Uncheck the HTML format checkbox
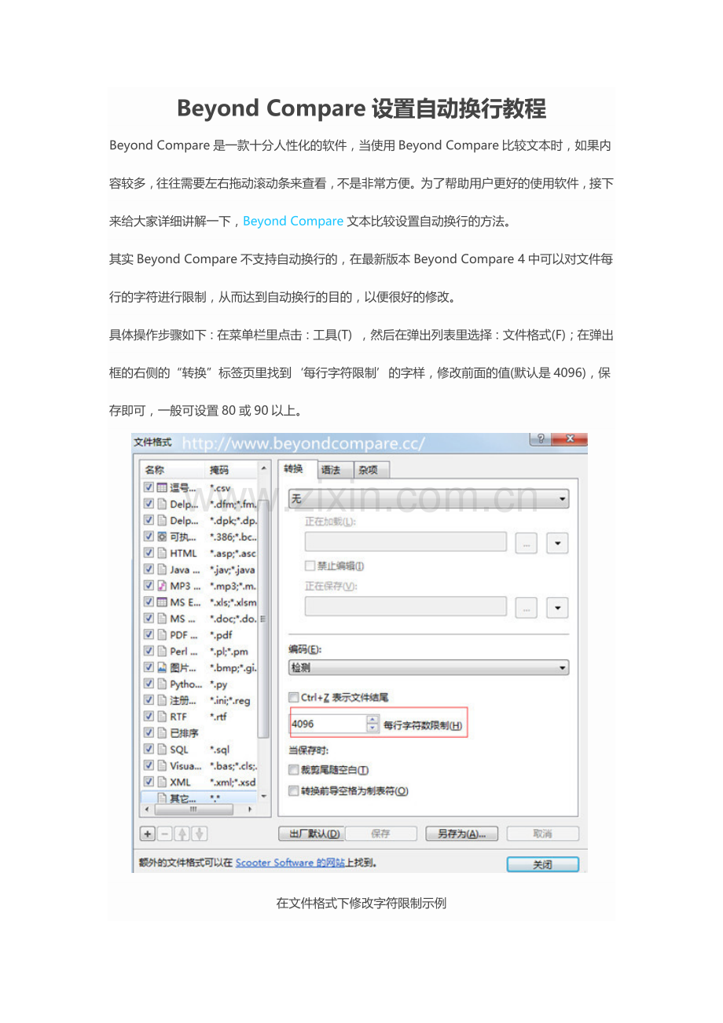 coord(149,553)
